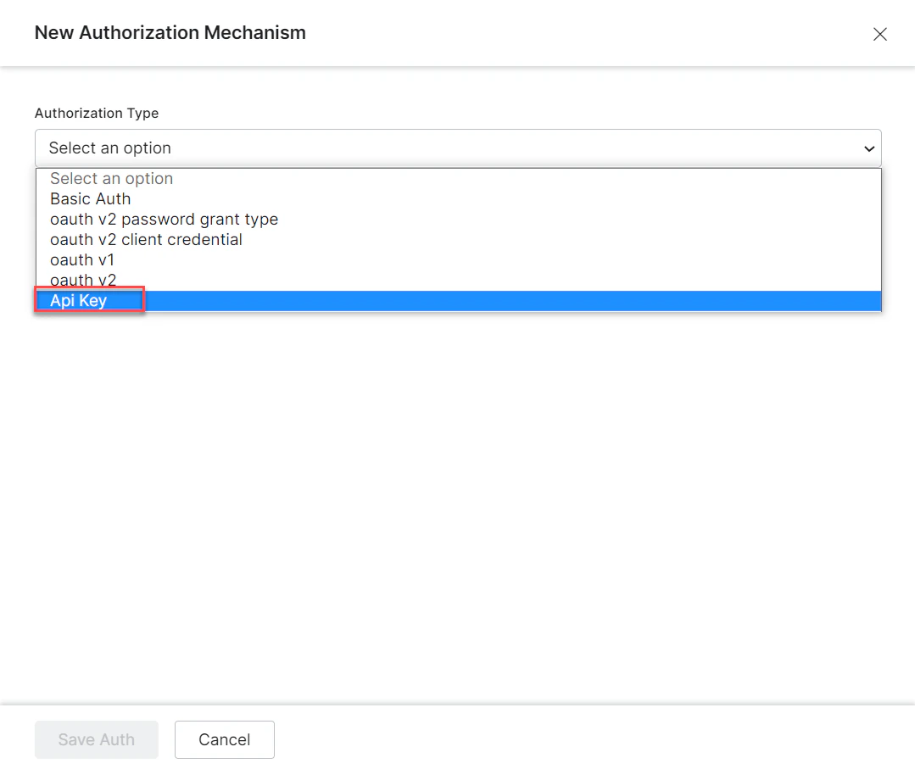Click the Authorization Type field label
915x769 pixels.
click(x=96, y=113)
